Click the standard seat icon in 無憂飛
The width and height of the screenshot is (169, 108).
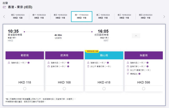tap(128, 74)
